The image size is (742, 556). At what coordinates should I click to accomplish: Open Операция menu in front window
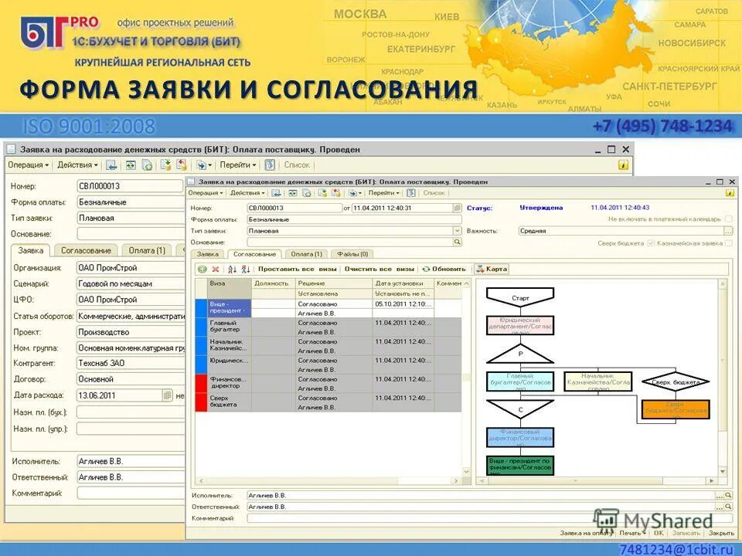coord(206,193)
